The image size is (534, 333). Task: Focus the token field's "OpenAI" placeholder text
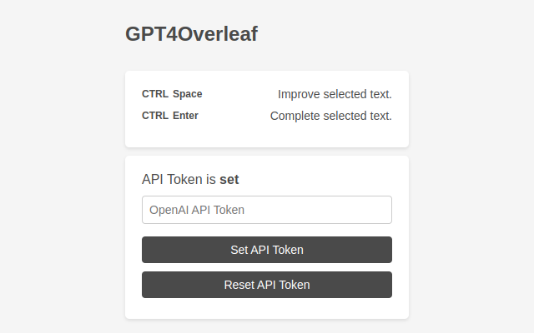[x=169, y=210]
